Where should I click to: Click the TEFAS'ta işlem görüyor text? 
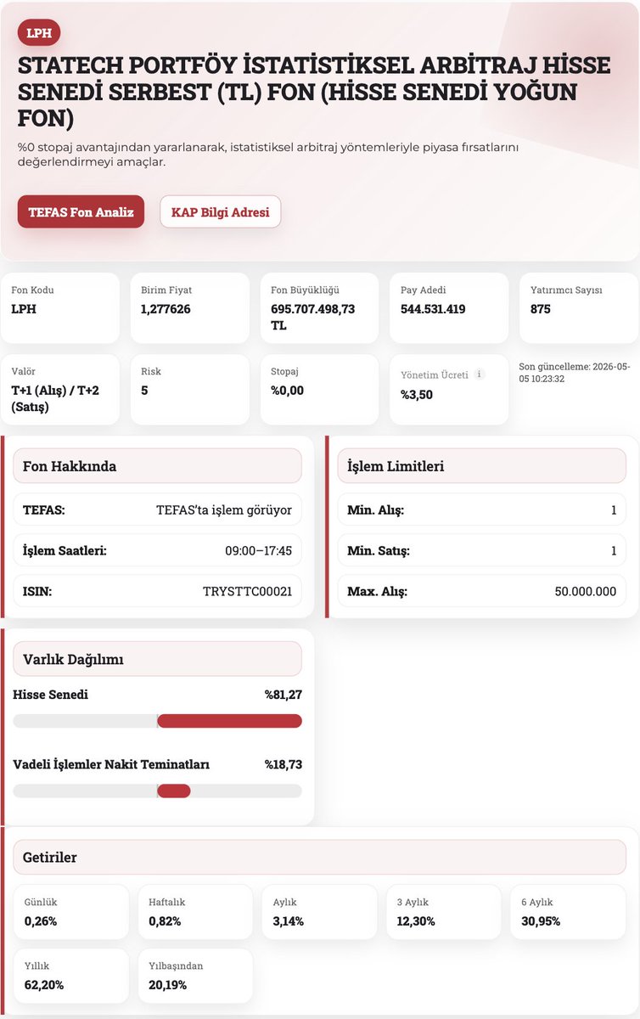point(224,510)
